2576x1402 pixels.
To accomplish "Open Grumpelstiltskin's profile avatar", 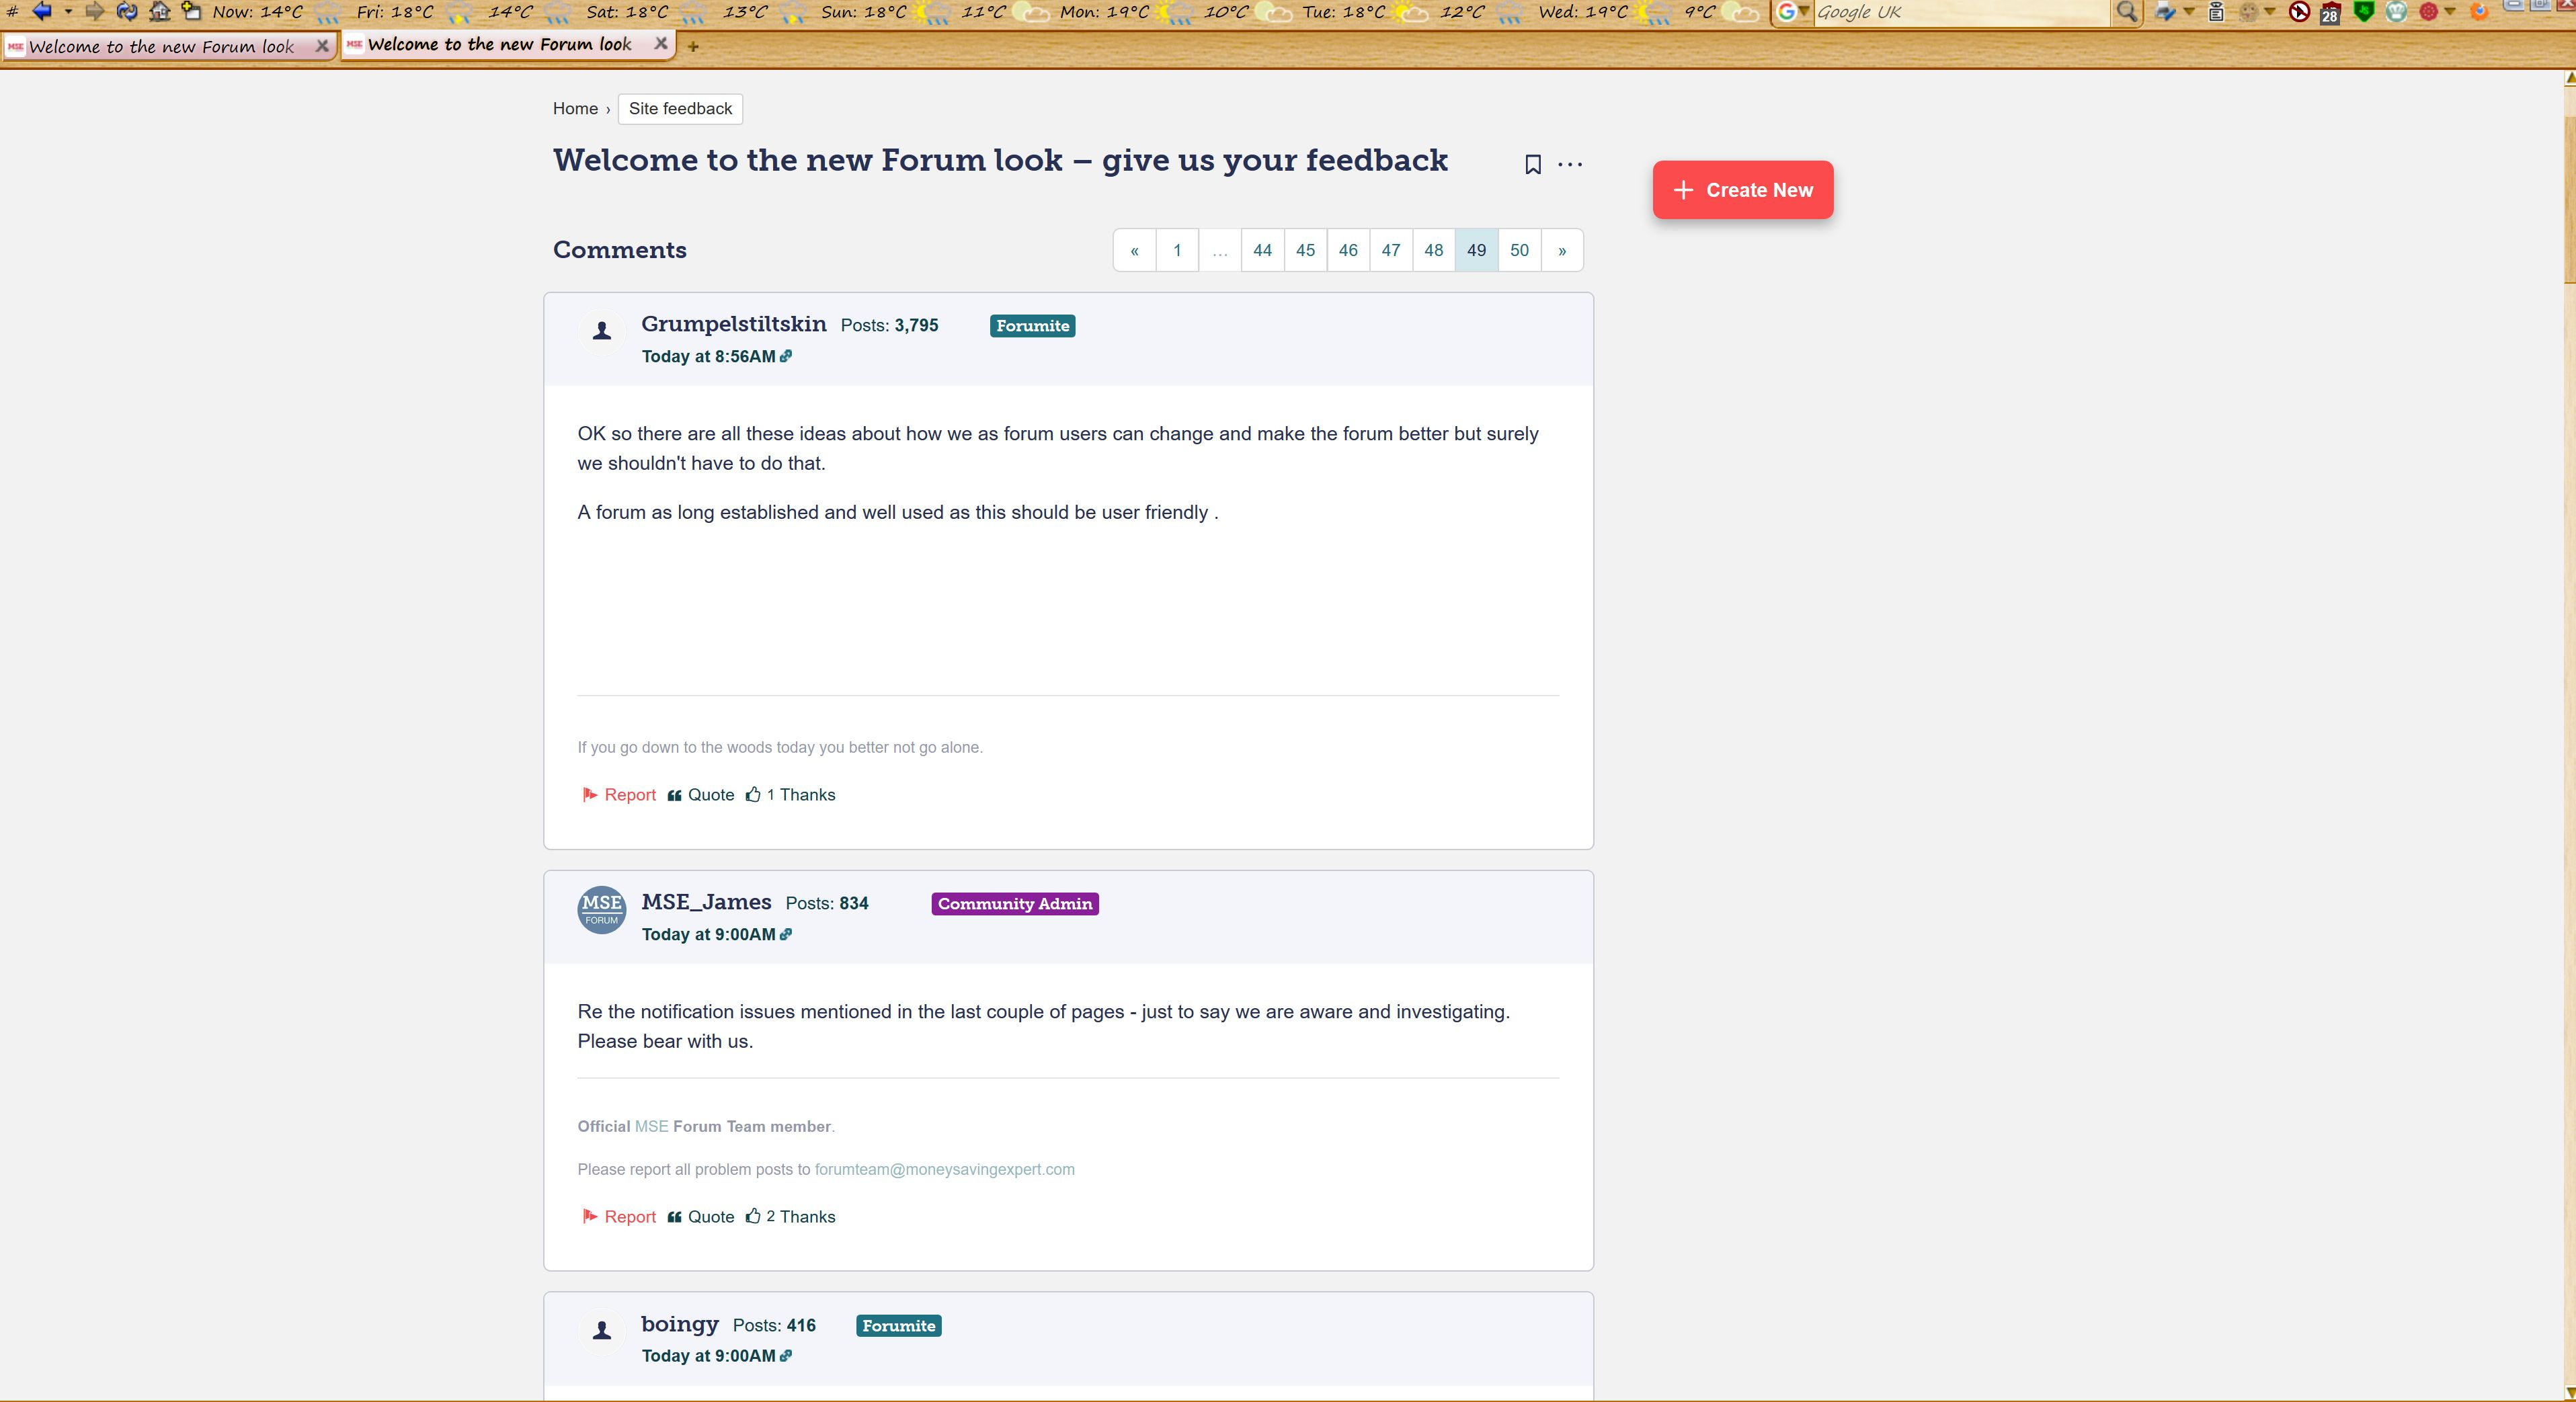I will click(602, 331).
